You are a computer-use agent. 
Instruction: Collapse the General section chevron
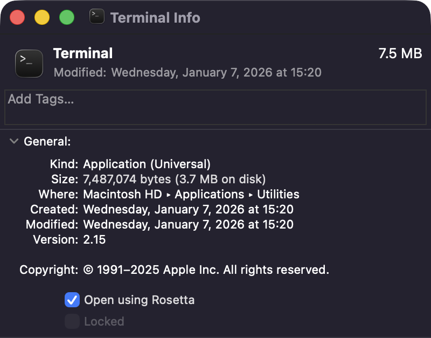tap(14, 142)
